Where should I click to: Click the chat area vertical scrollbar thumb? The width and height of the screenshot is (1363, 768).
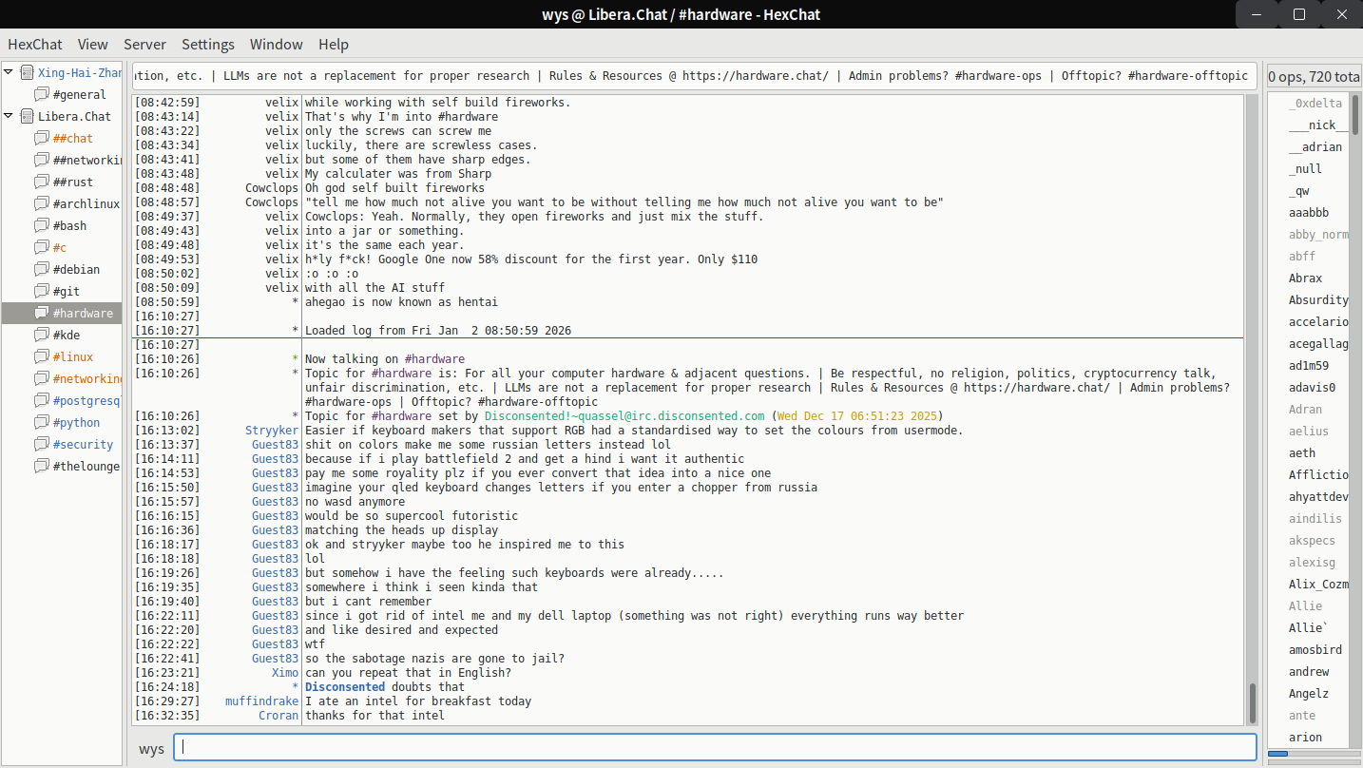coord(1252,702)
